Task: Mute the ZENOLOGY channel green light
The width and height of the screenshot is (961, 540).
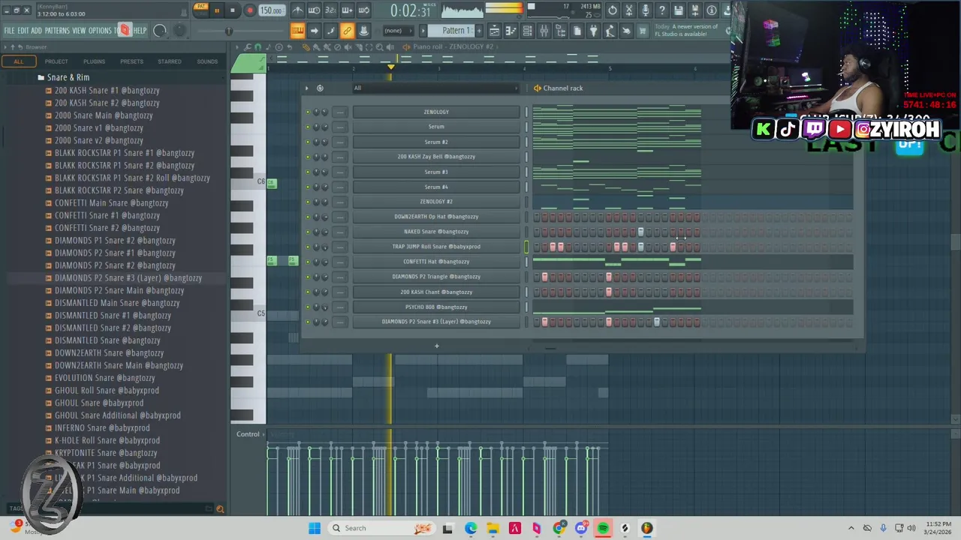Action: click(308, 112)
